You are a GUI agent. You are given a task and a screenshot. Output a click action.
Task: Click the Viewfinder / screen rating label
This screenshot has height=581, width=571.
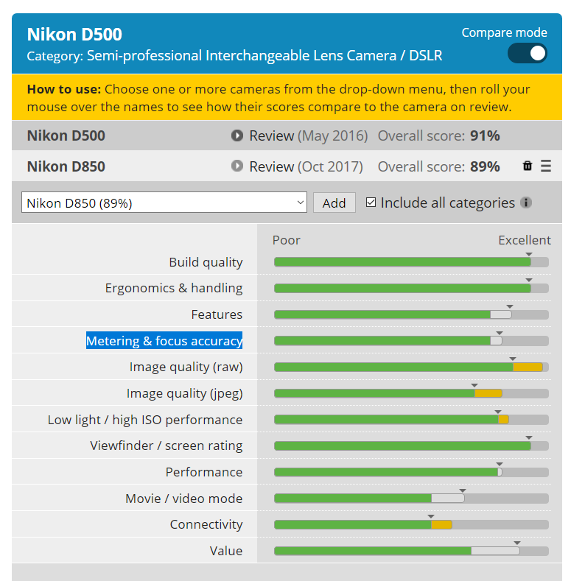pos(167,446)
